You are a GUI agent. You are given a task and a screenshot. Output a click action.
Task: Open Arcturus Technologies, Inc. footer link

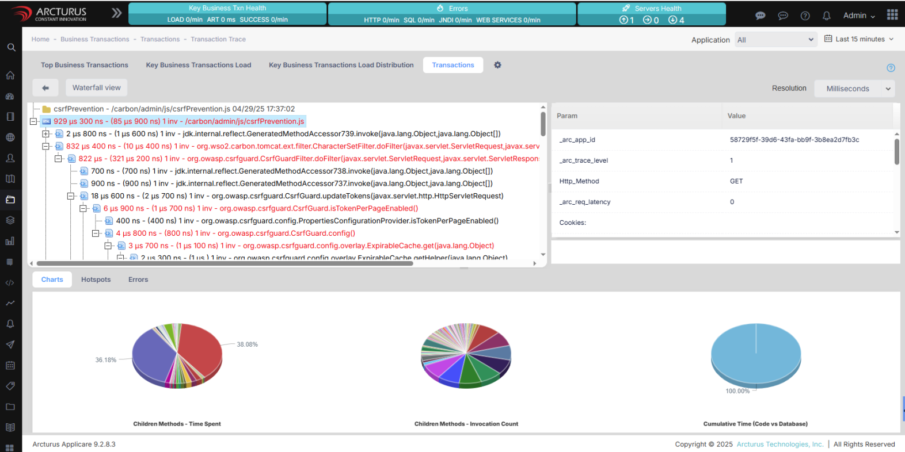click(780, 444)
